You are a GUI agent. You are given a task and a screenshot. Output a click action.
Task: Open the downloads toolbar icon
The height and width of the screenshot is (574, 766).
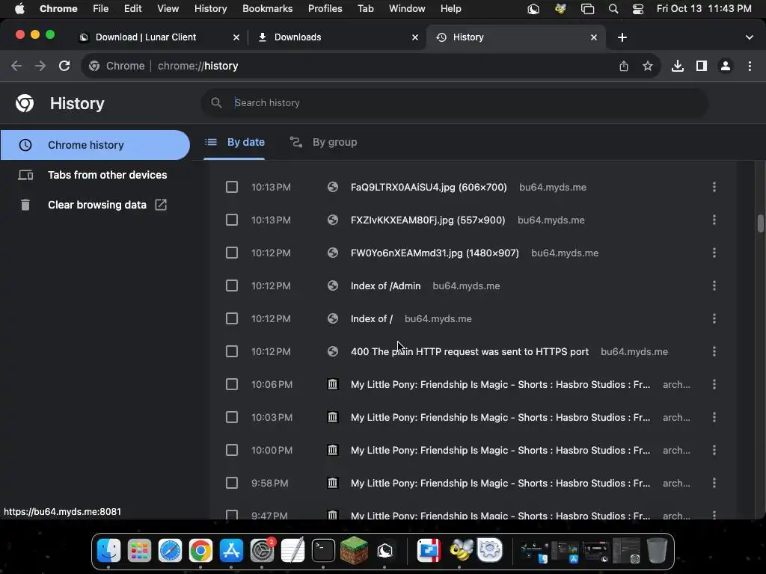point(678,66)
